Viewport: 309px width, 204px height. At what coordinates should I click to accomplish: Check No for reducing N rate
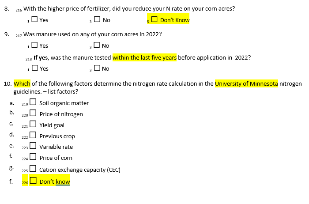97,20
